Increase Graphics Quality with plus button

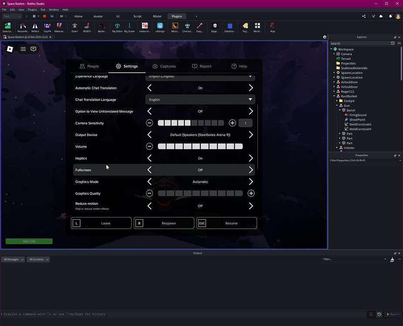point(251,194)
